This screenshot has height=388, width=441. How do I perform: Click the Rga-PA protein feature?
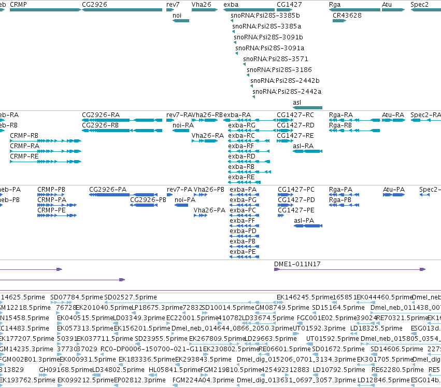344,195
